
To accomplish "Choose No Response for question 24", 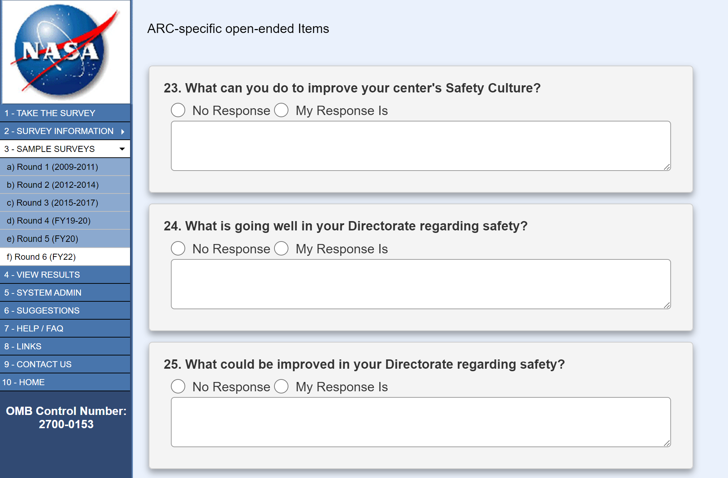I will [x=178, y=248].
